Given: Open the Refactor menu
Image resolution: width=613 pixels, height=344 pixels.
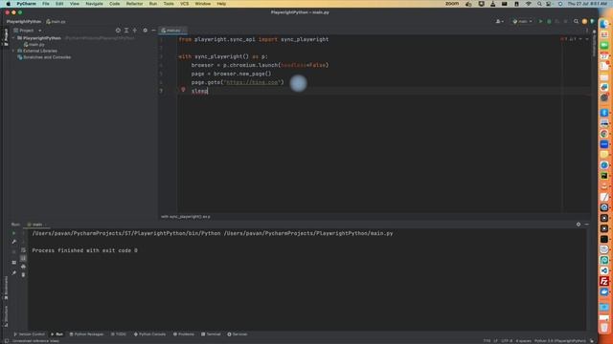Looking at the screenshot, I should (x=134, y=4).
